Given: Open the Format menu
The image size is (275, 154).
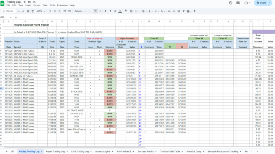Looking at the screenshot, I should (x=37, y=5).
